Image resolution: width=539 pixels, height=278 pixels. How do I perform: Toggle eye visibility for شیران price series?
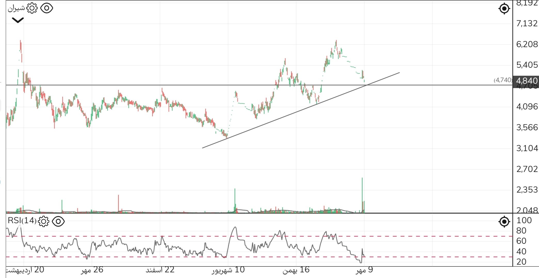(x=47, y=8)
